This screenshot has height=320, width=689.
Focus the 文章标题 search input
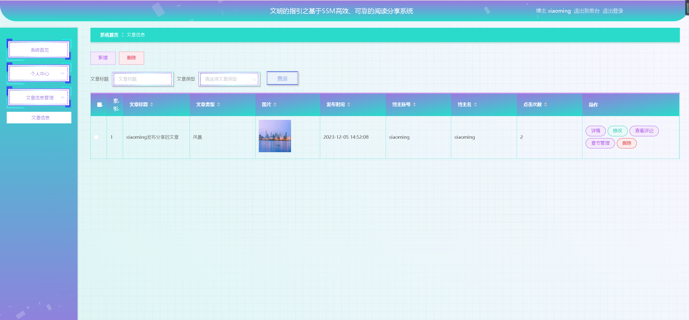pos(143,79)
